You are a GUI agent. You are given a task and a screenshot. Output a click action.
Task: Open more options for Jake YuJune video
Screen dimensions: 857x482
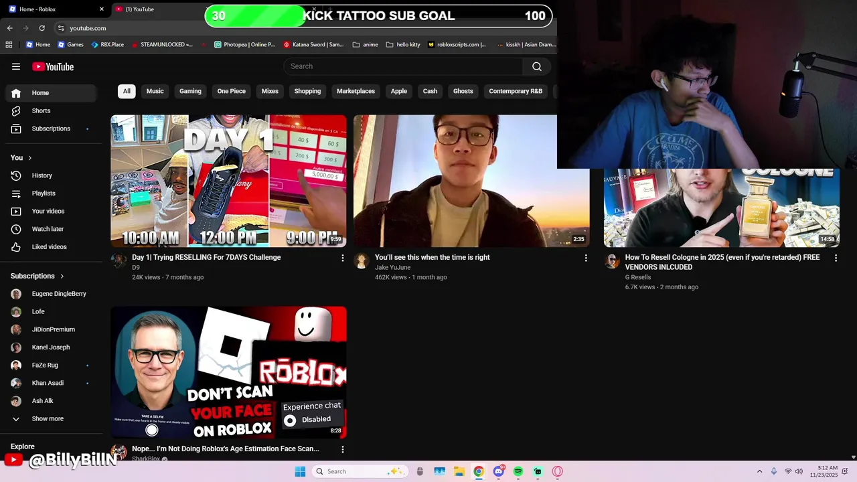coord(586,258)
